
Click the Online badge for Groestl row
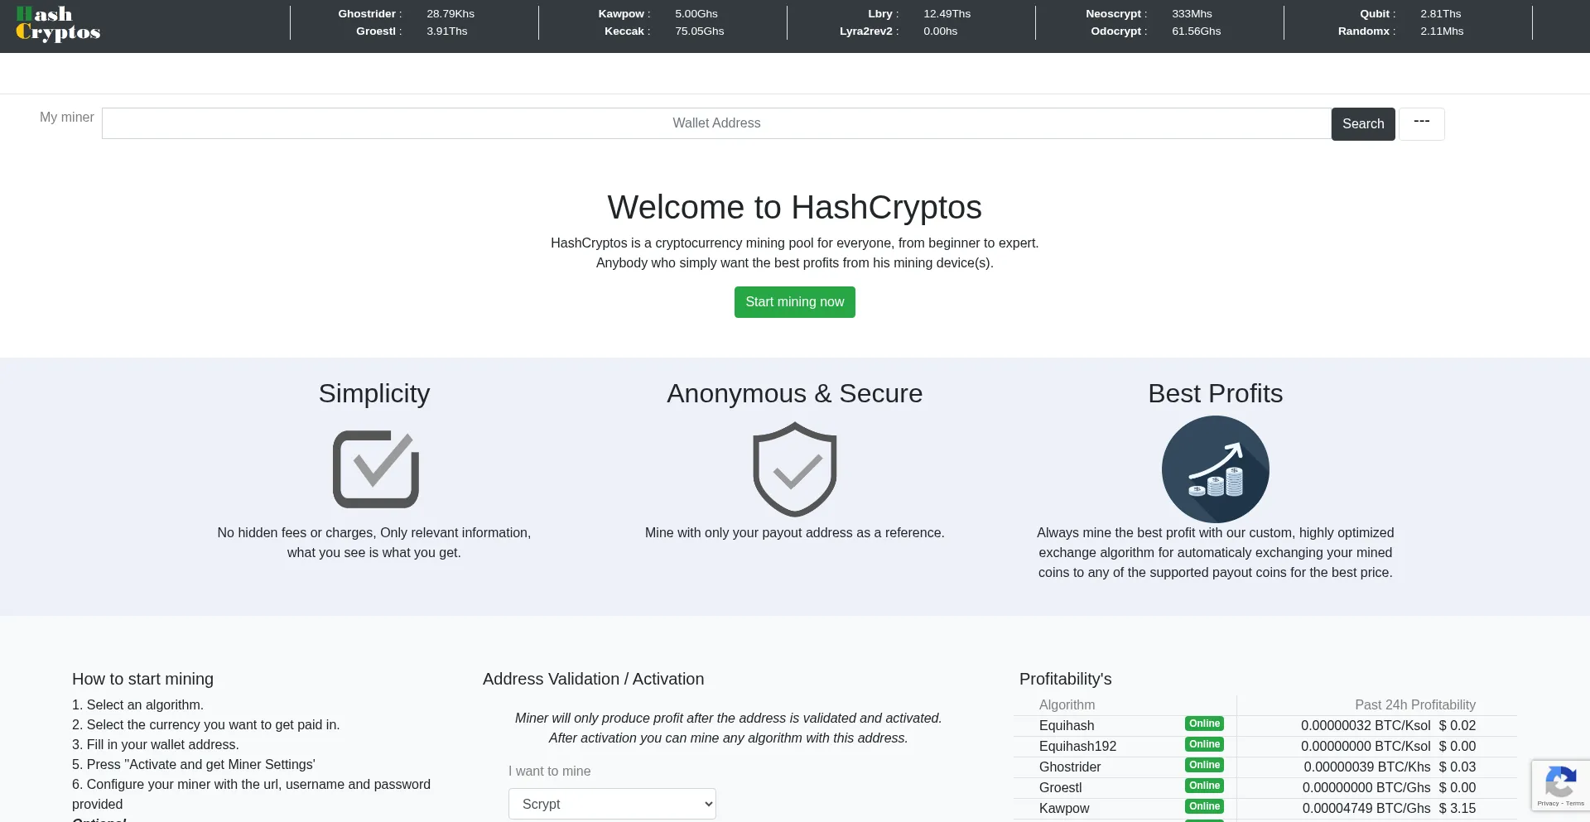point(1204,786)
